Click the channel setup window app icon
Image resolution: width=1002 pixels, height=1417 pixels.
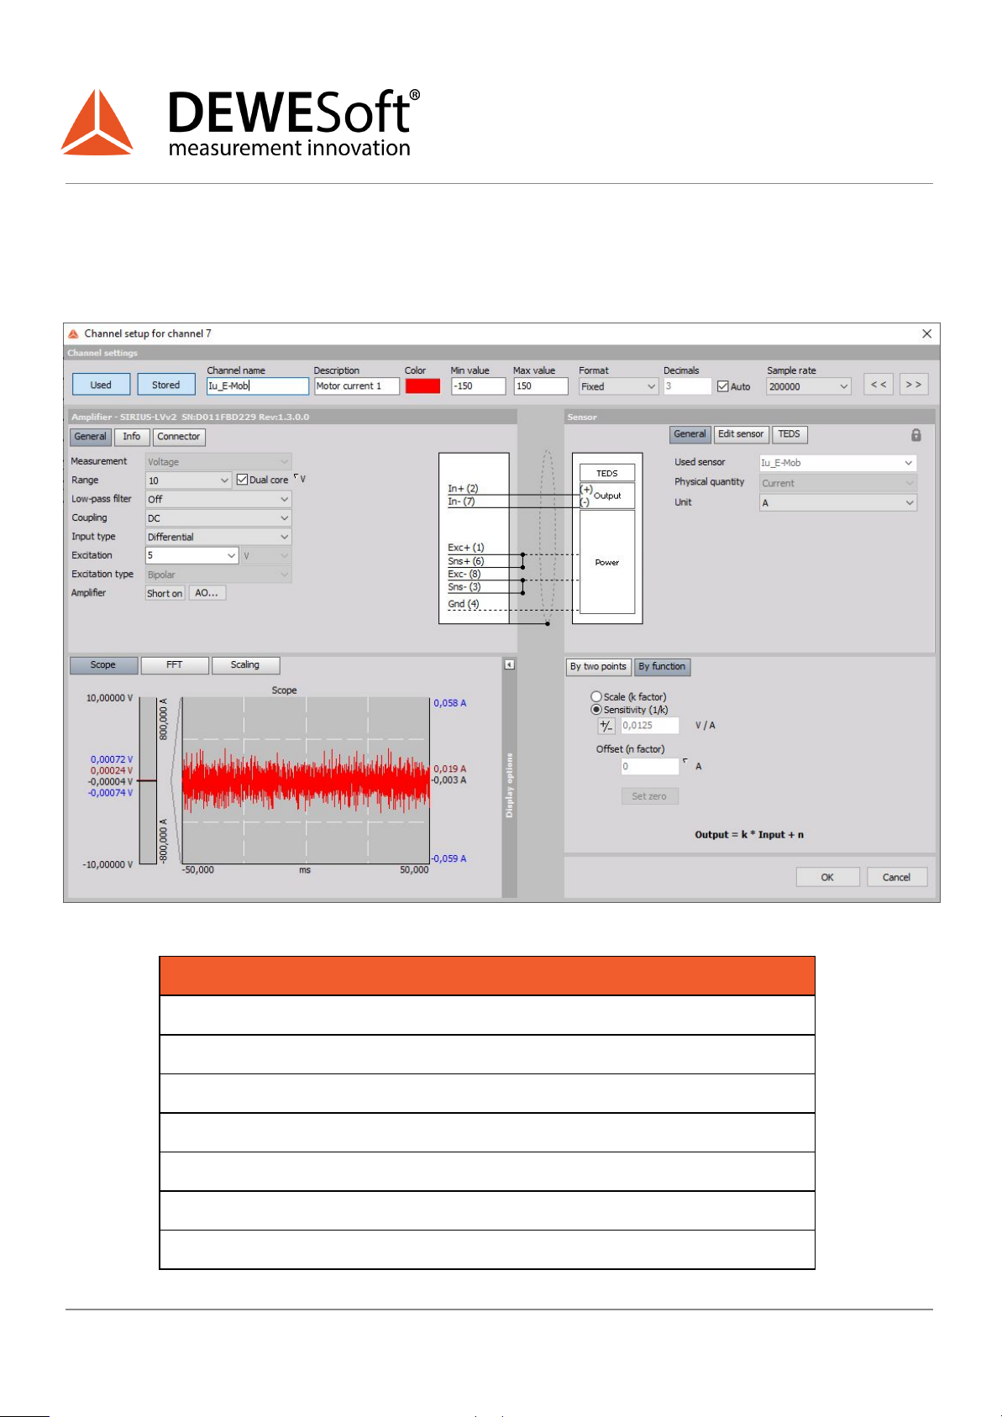coord(74,333)
